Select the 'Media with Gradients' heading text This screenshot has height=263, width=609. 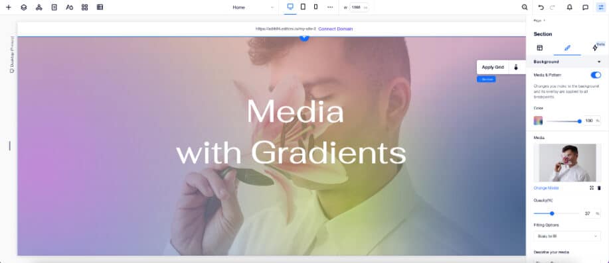(x=292, y=132)
